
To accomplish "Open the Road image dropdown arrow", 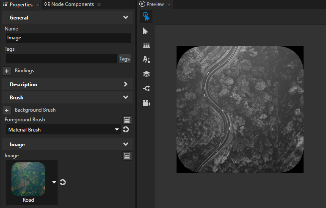I will 54,182.
